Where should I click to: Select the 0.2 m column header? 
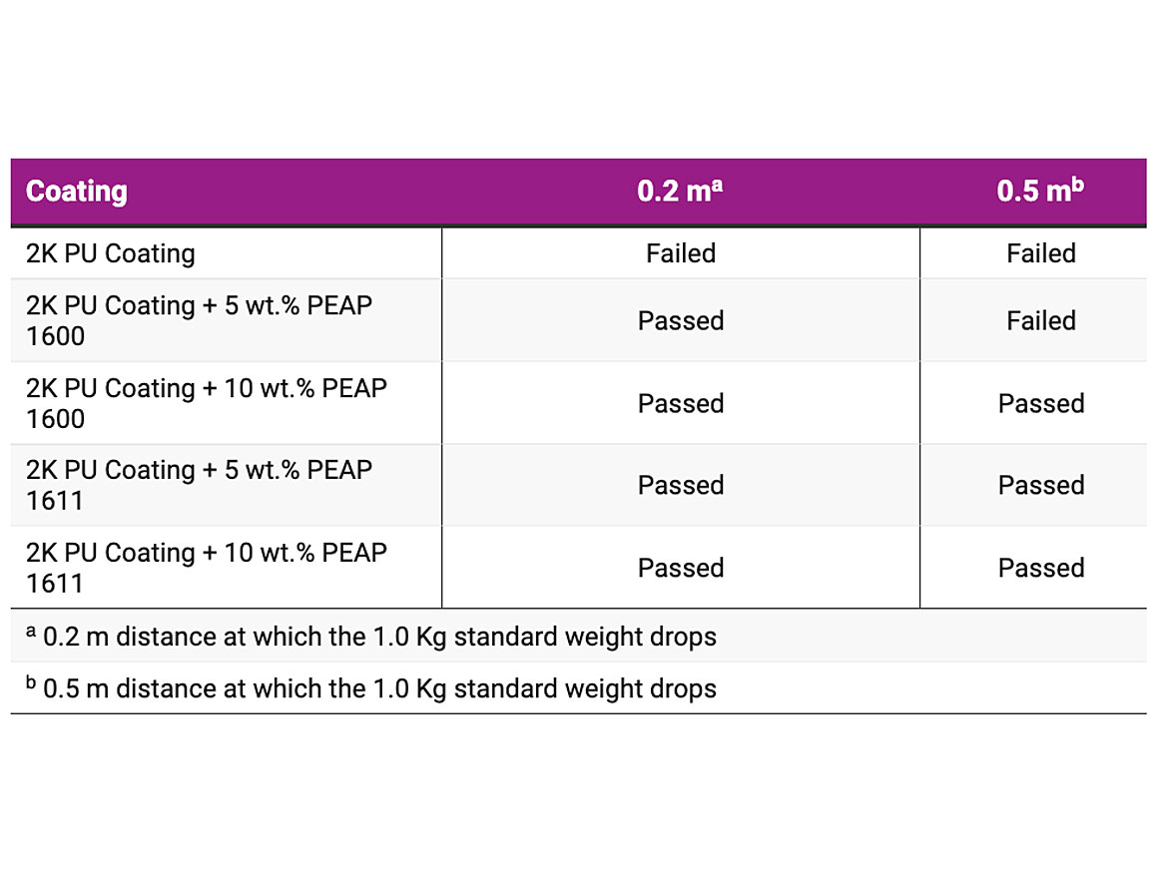[x=680, y=192]
